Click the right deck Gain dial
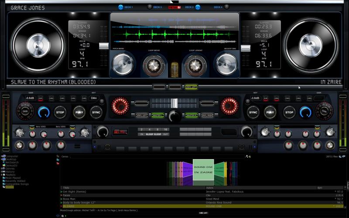Image resolution: width=349 pixels, height=218 pixels. pos(324,111)
